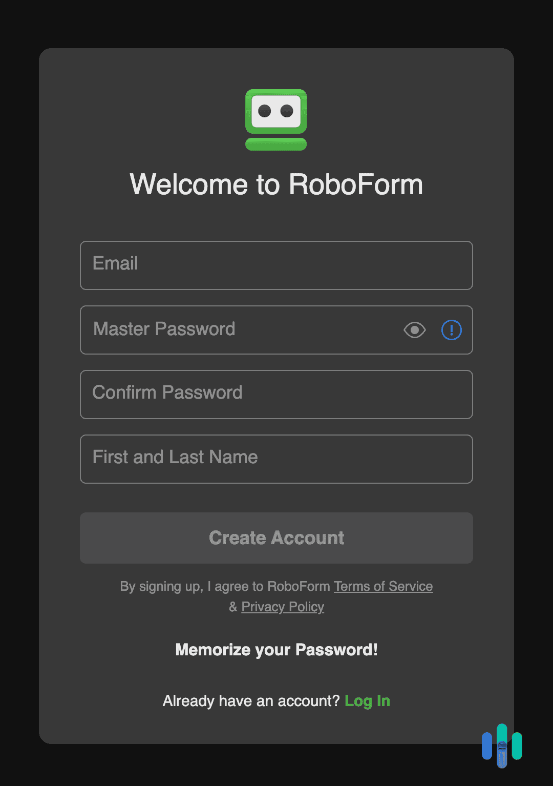This screenshot has width=553, height=786.
Task: Click the colored bar-chart logo in corner
Action: tap(502, 746)
